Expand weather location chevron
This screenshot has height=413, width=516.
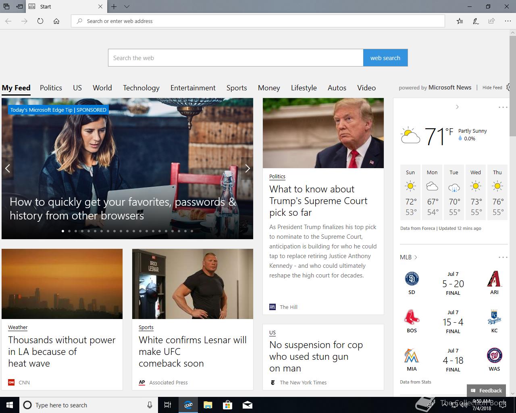click(x=457, y=107)
